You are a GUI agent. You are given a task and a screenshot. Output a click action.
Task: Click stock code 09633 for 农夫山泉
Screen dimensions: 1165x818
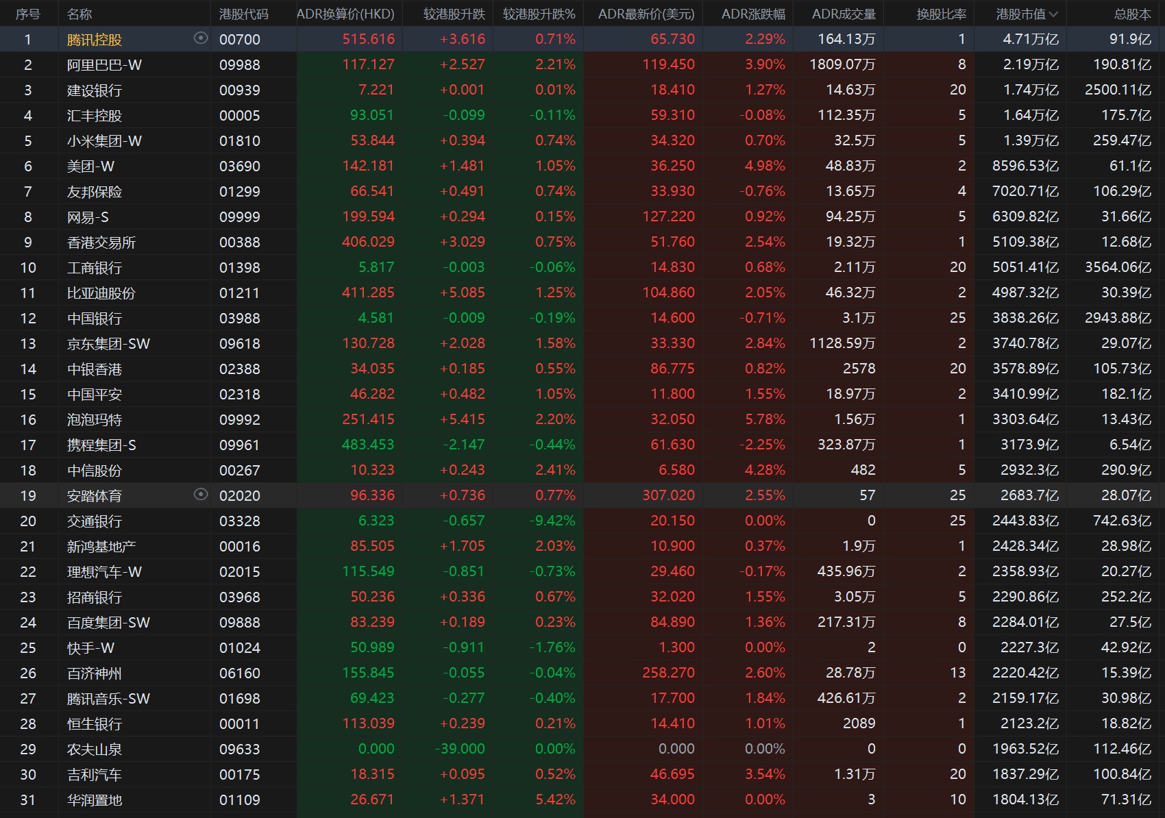239,749
